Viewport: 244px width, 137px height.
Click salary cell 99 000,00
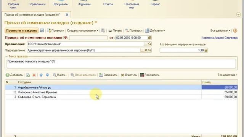[220, 97]
